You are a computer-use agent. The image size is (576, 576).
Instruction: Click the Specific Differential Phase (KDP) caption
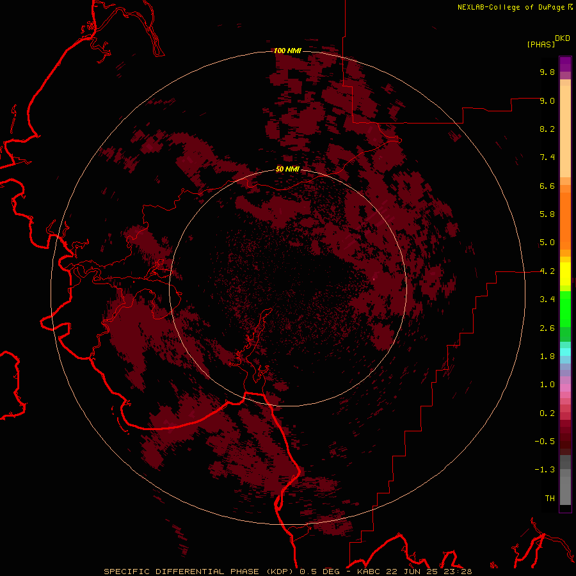coord(200,572)
